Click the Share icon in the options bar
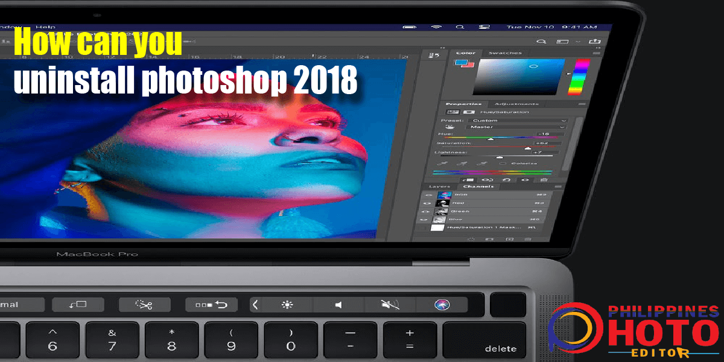Viewport: 724px width, 362px height. coord(595,42)
